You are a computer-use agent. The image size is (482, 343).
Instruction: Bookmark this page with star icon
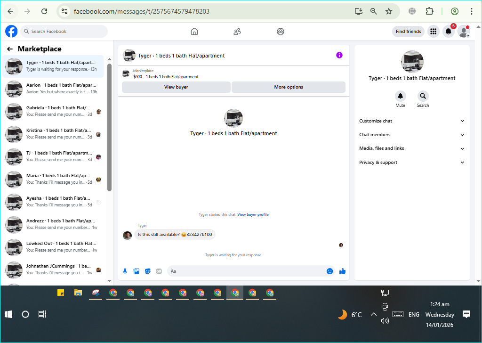(389, 11)
